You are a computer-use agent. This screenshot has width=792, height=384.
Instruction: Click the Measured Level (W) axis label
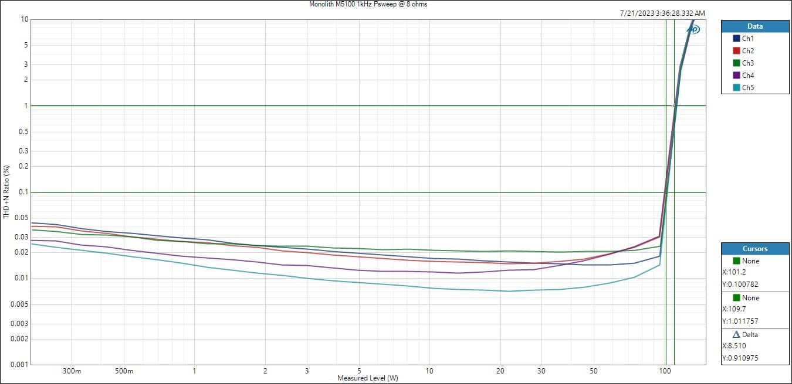(x=367, y=378)
